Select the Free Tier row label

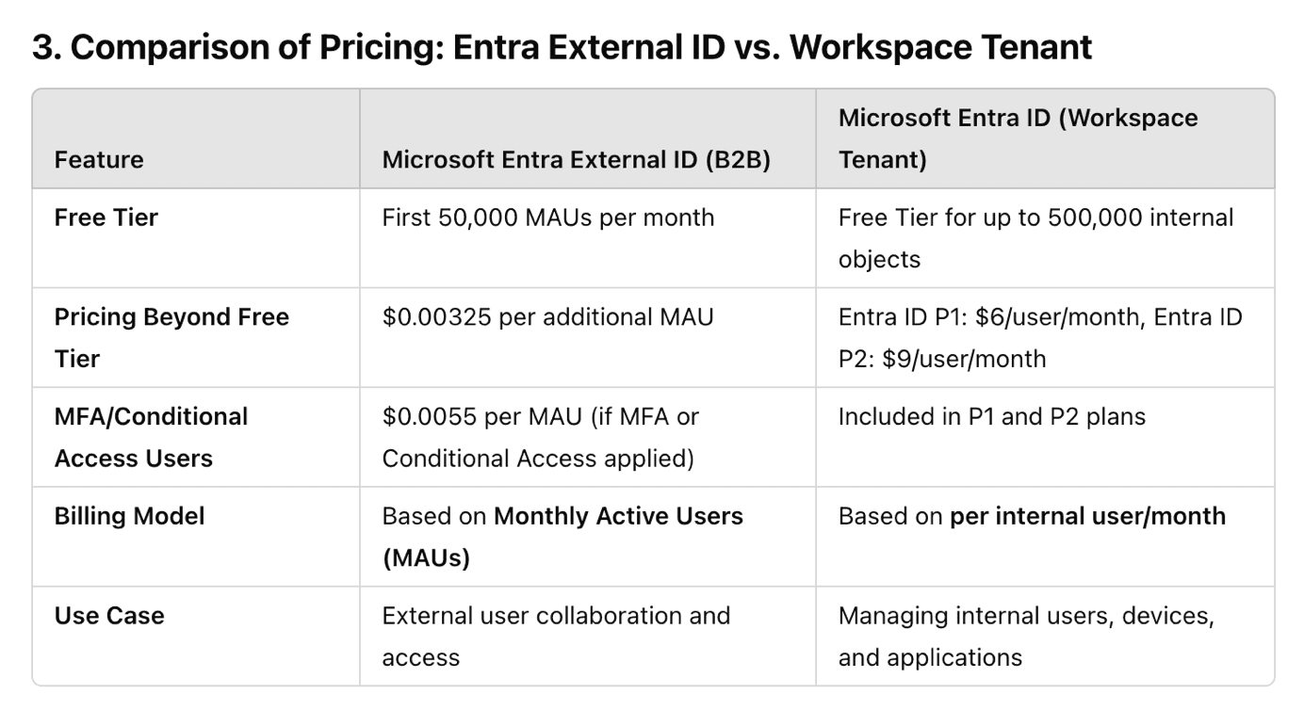coord(106,217)
